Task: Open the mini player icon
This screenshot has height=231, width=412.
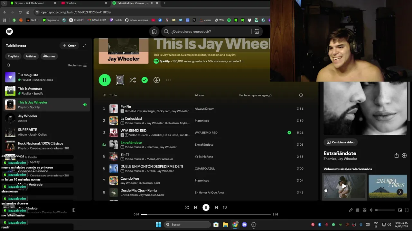Action: click(400, 210)
